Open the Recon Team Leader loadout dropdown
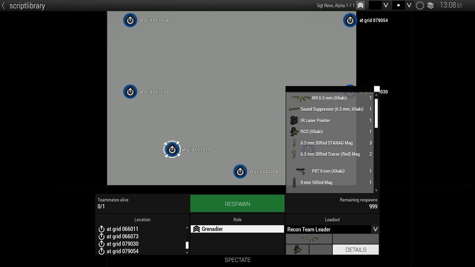The image size is (475, 267). click(375, 229)
